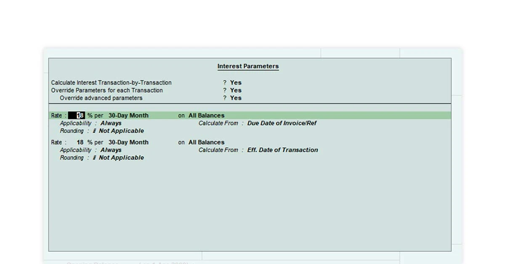505x264 pixels.
Task: Click All Balances on the second rate line
Action: (206, 142)
